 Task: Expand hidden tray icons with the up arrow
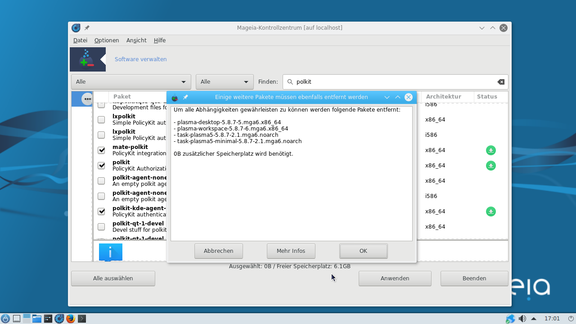coord(534,319)
